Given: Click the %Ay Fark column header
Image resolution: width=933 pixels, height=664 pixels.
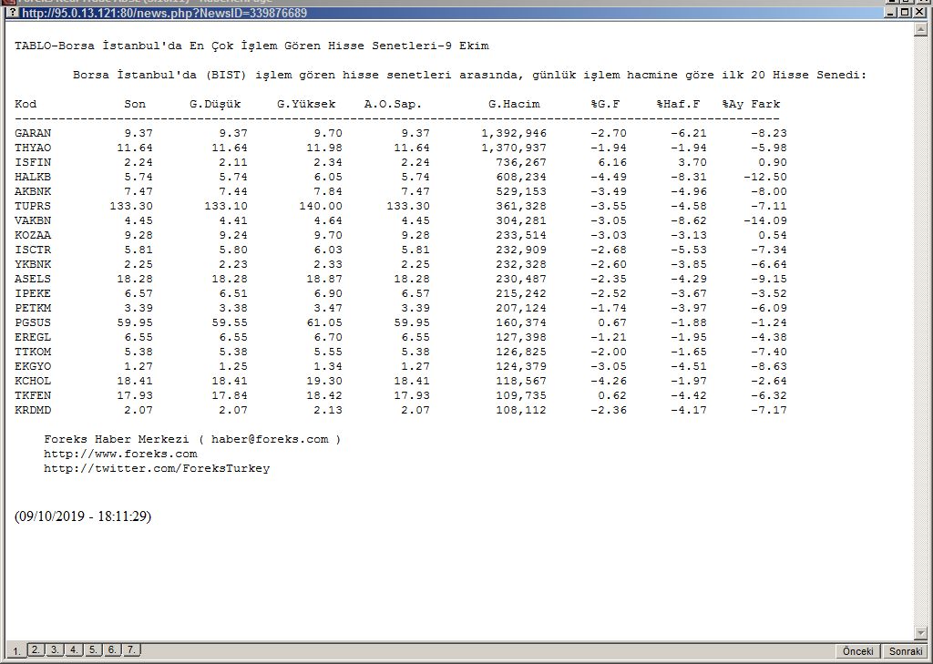Looking at the screenshot, I should 751,104.
